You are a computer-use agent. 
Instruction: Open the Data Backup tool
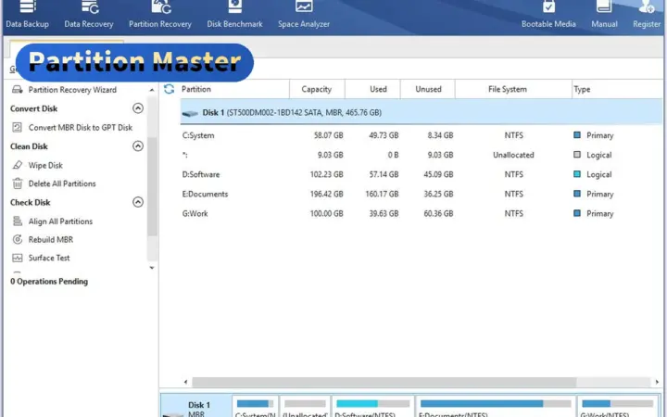(x=27, y=15)
